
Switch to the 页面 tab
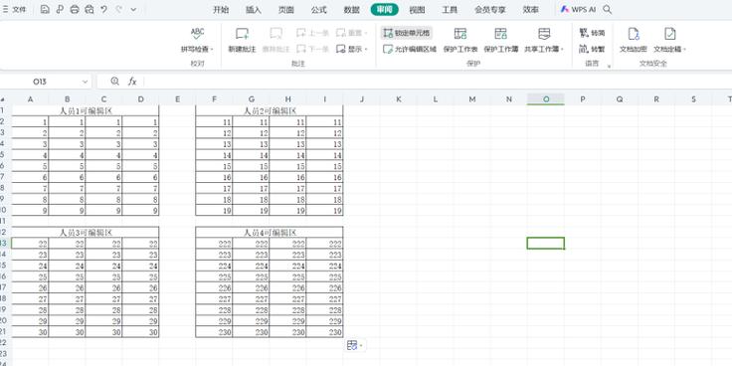pyautogui.click(x=286, y=10)
